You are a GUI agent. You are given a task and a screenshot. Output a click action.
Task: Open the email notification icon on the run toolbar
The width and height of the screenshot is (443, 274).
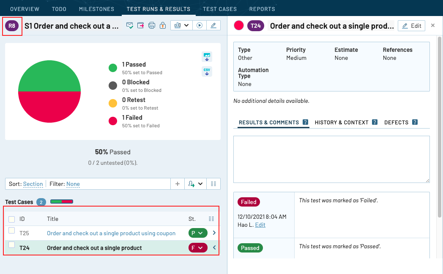click(130, 25)
